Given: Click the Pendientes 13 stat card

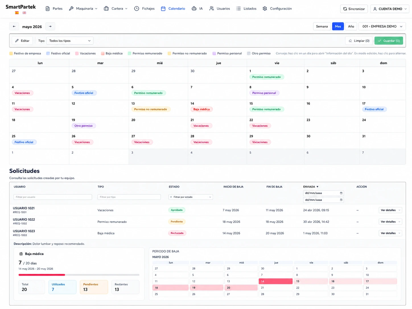Looking at the screenshot, I should point(94,287).
